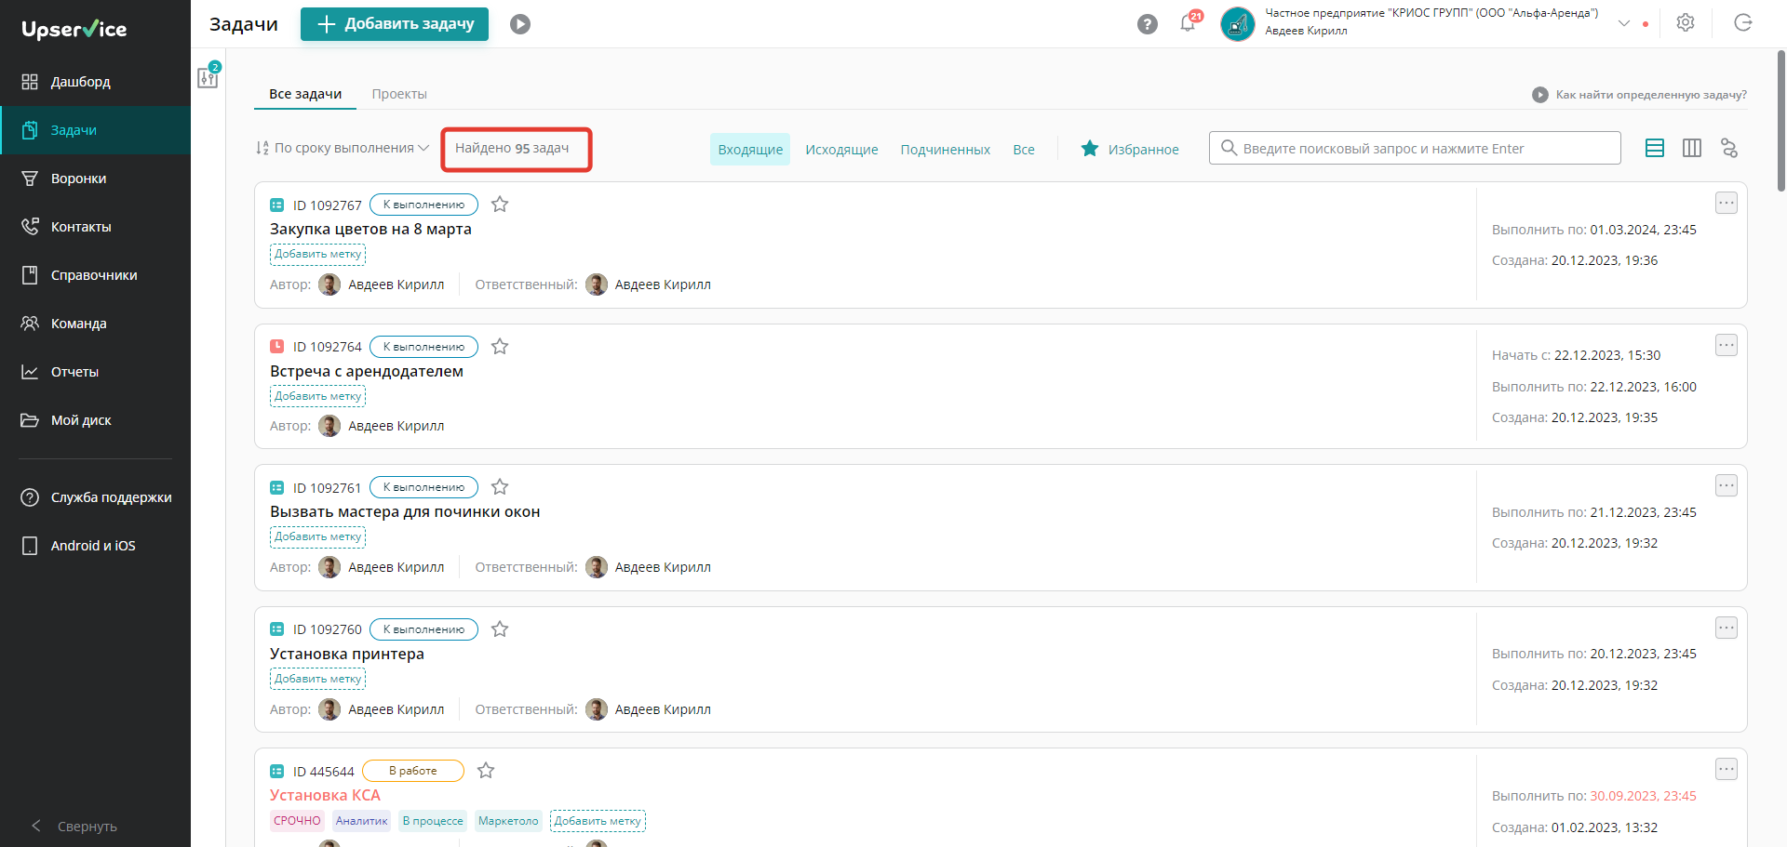
Task: Open more menu for task ID 1092760
Action: pyautogui.click(x=1727, y=628)
